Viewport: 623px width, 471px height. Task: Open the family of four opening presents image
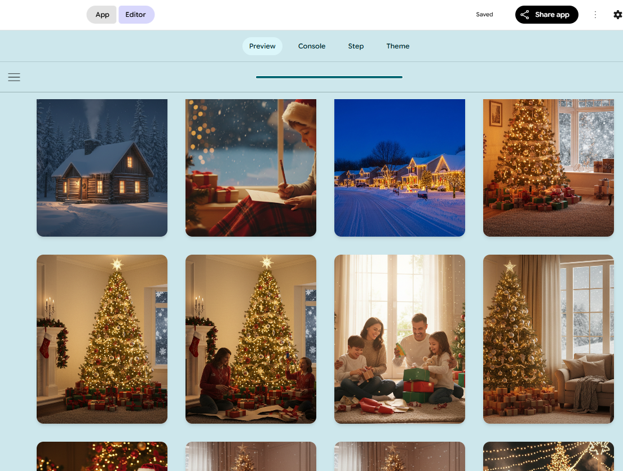400,339
